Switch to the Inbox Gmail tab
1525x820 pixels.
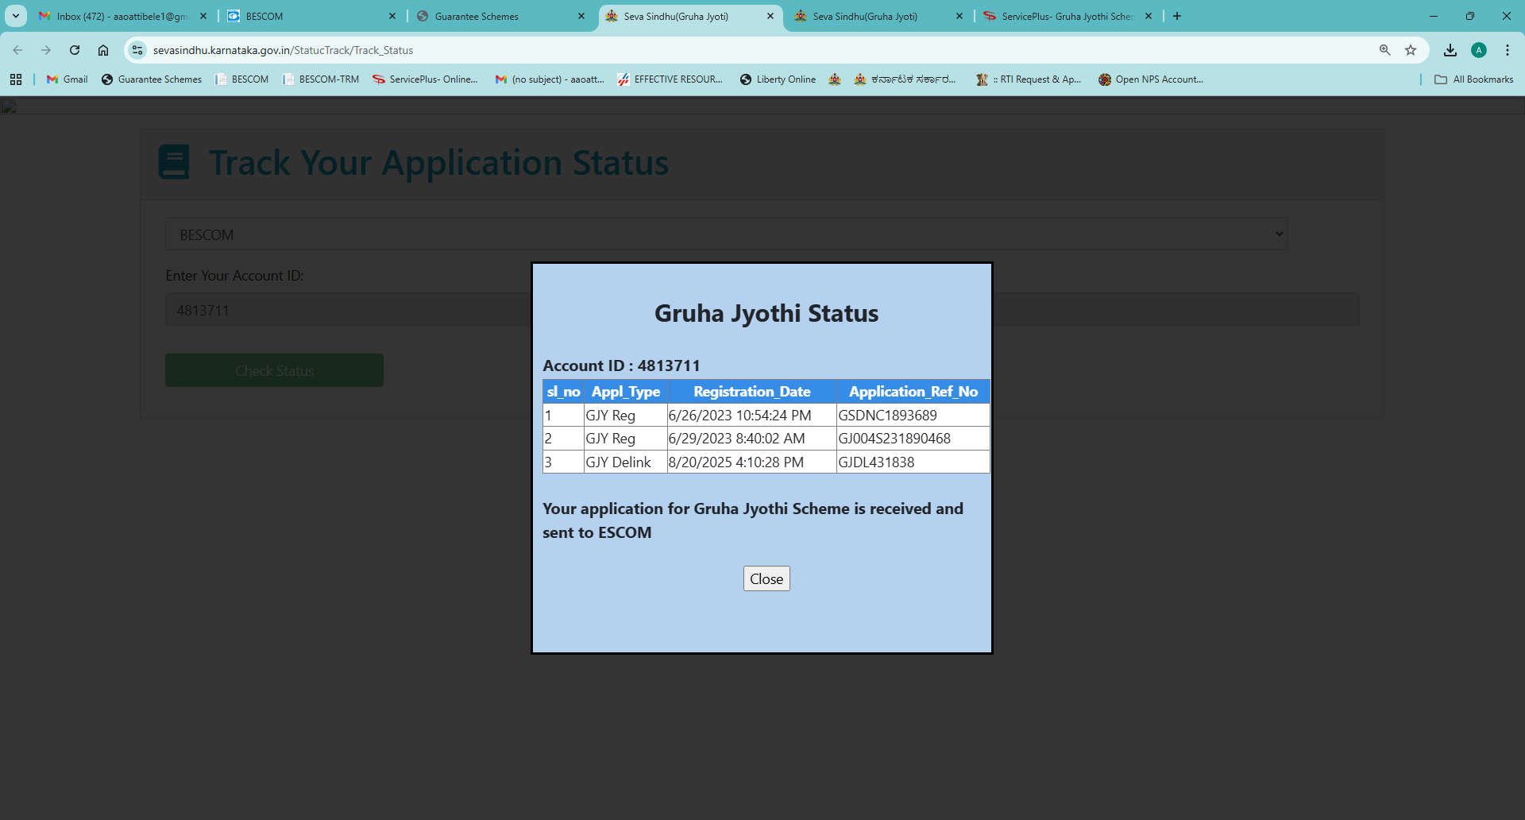click(x=119, y=16)
